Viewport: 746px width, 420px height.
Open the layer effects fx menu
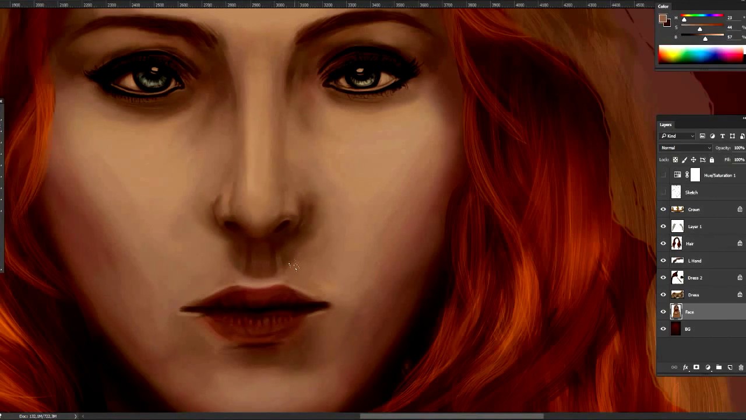(685, 367)
